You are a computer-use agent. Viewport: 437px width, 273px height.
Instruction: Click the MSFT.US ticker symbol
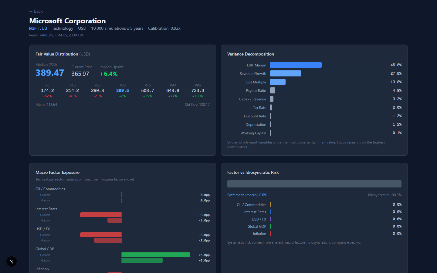pos(38,28)
